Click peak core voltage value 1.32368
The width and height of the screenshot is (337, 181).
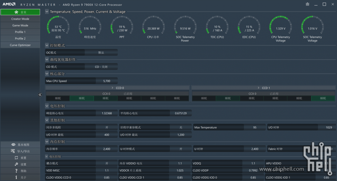[x=107, y=113]
